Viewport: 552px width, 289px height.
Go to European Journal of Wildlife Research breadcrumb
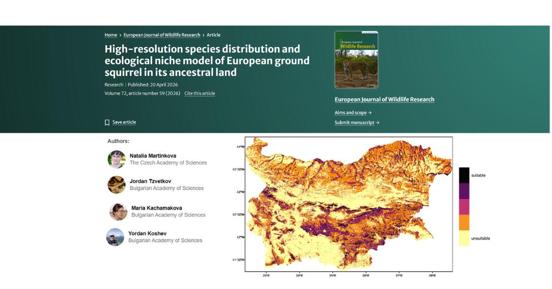pos(161,35)
